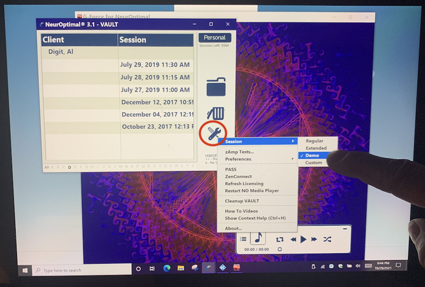Click the open folder icon in VAULT
425x287 pixels.
click(216, 87)
